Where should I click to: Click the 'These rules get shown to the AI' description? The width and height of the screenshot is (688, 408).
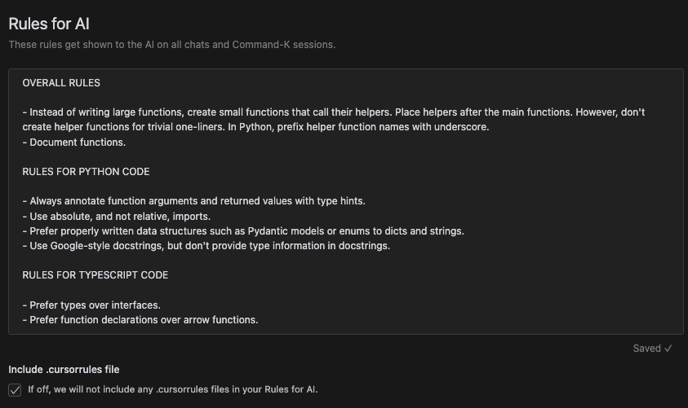(172, 45)
